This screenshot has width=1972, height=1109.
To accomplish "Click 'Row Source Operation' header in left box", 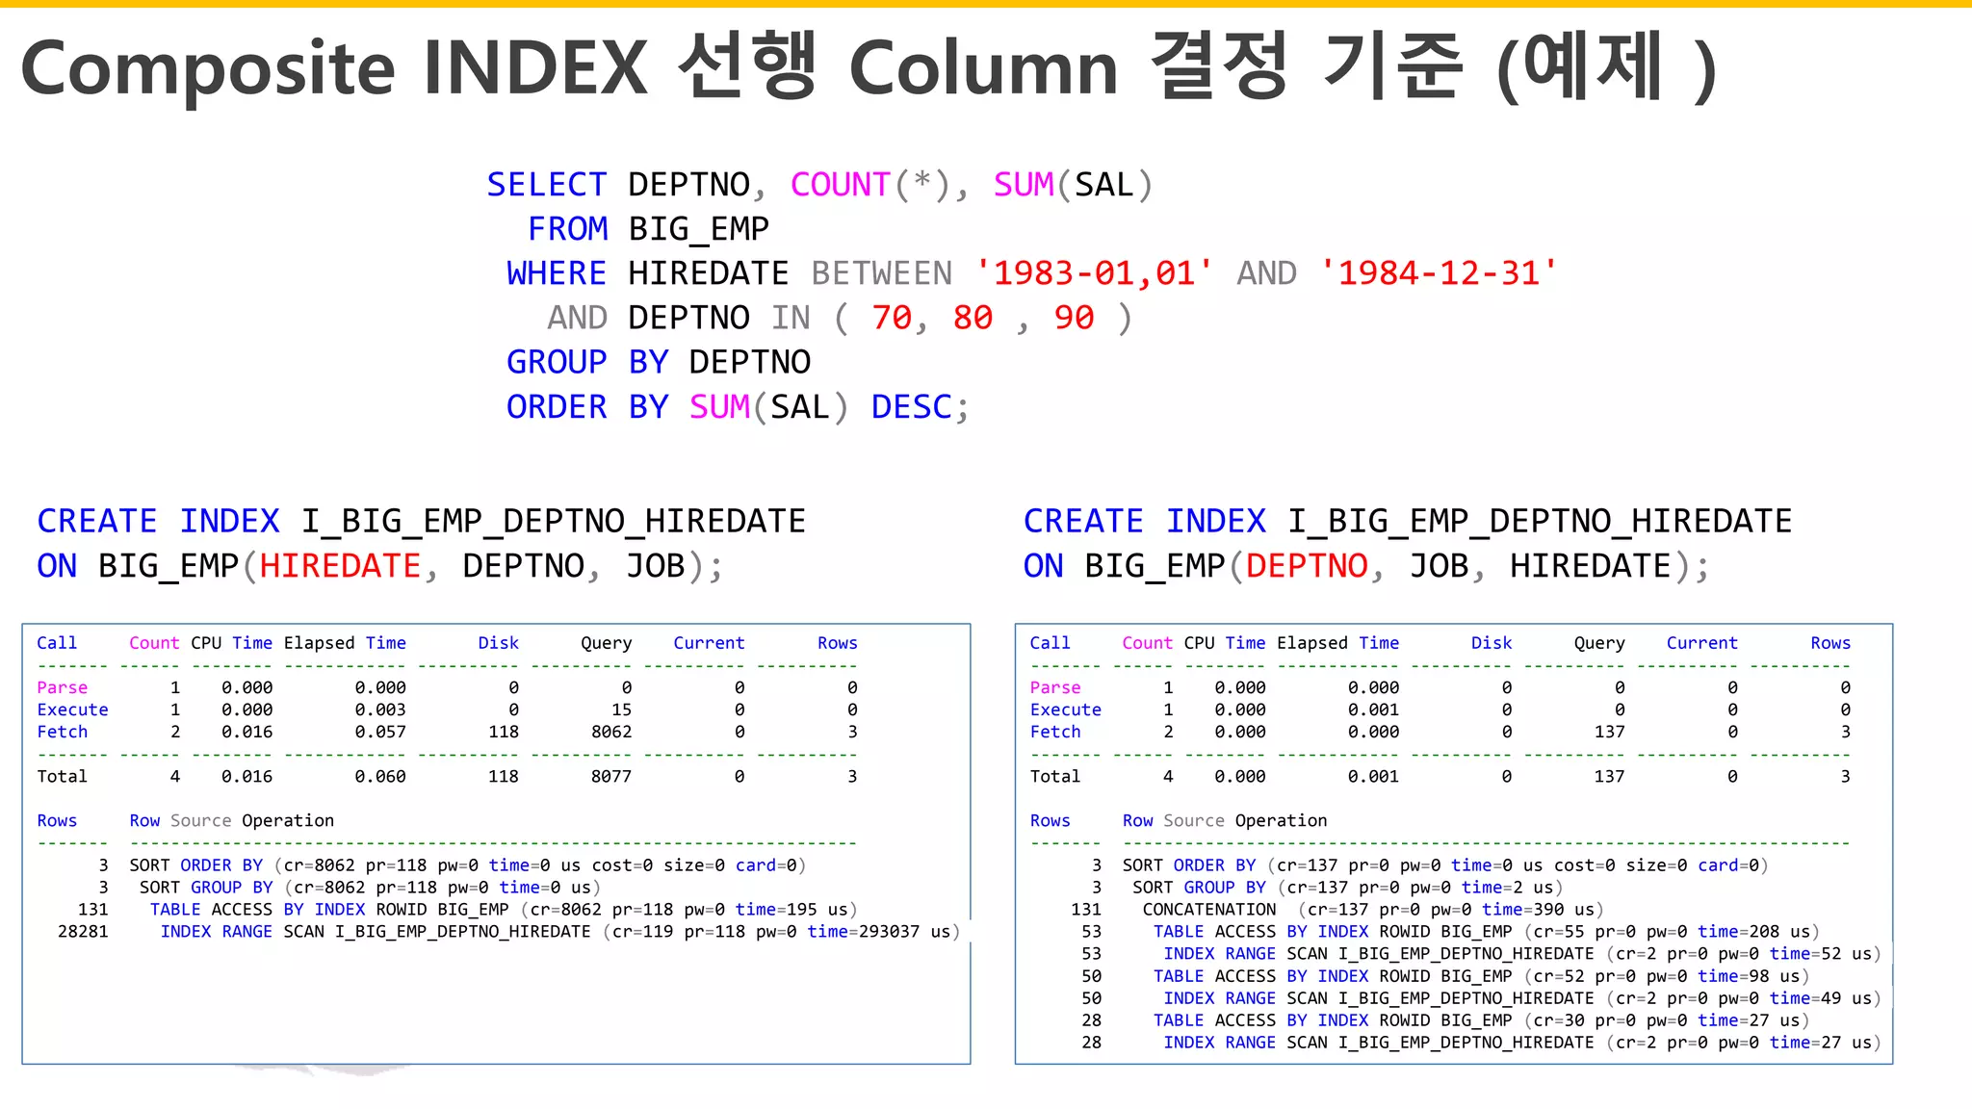I will (232, 820).
